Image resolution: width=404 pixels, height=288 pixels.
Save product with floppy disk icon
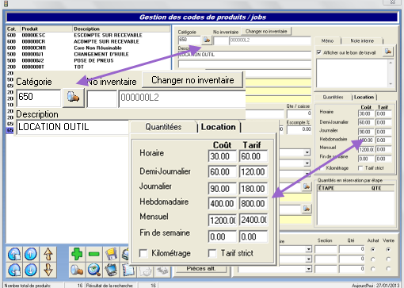[111, 254]
